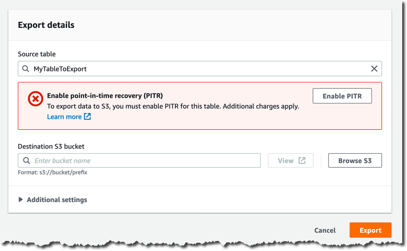407x251 pixels.
Task: Click the magnifier icon in bucket name field
Action: click(x=26, y=160)
